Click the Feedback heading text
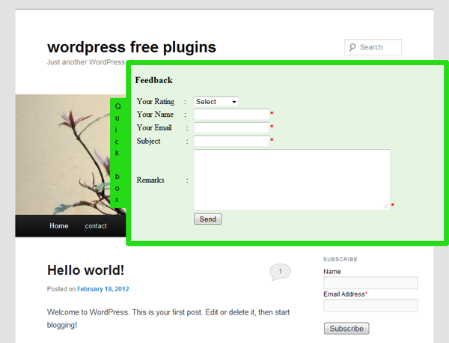This screenshot has height=343, width=449. point(153,80)
